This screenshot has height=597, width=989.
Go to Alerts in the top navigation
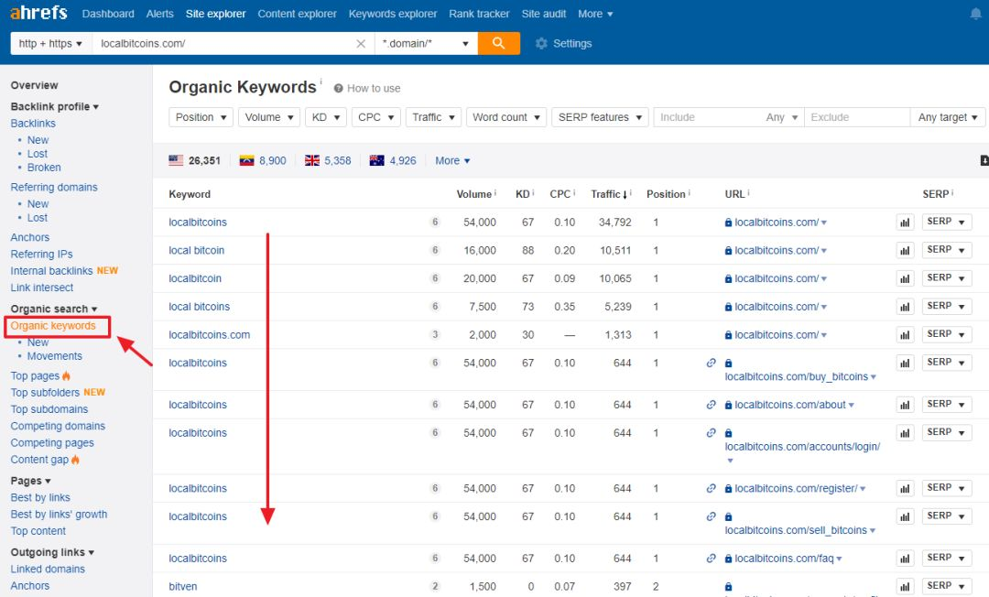159,14
